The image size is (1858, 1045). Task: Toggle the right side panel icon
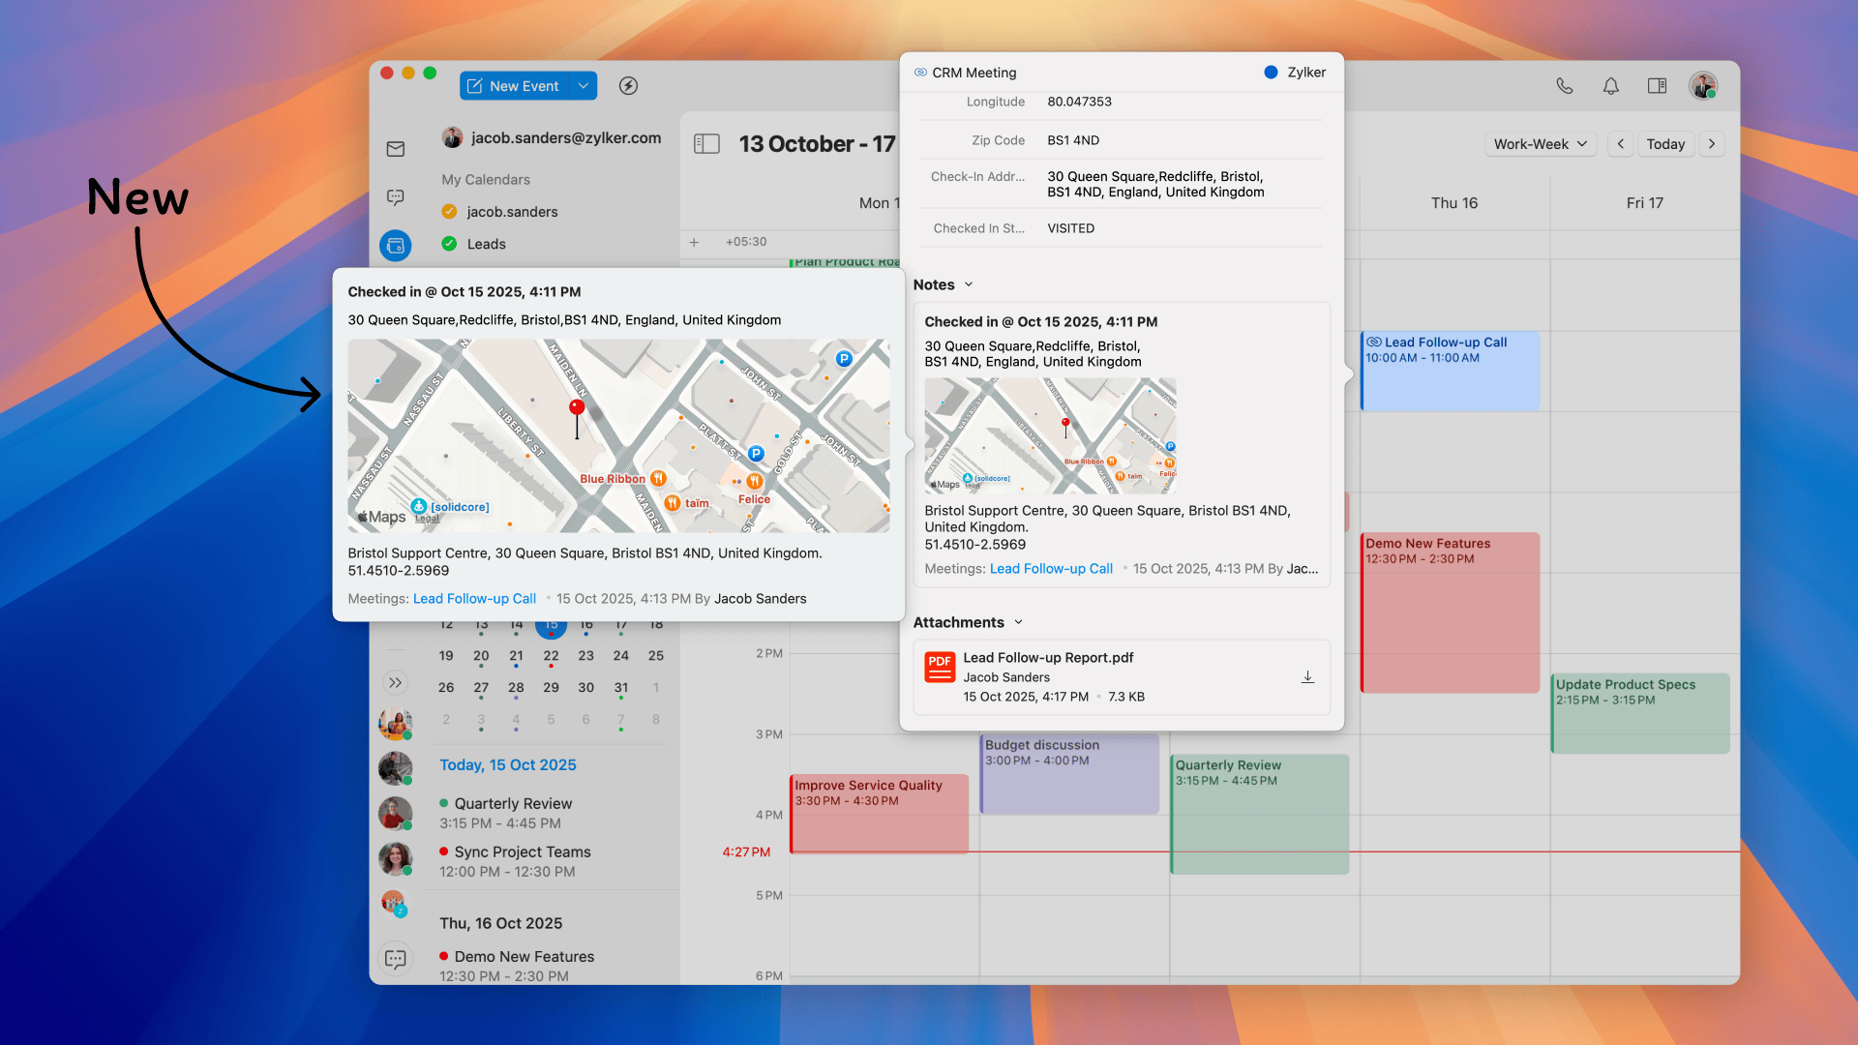click(1657, 86)
